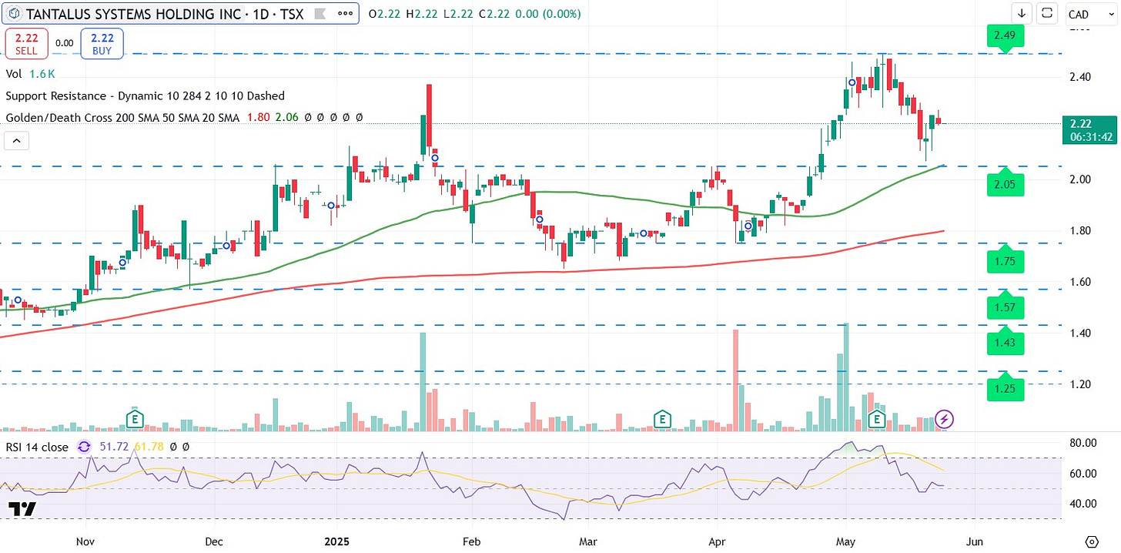Viewport: 1121px width, 553px height.
Task: Click the earnings E marker in November
Action: (136, 419)
